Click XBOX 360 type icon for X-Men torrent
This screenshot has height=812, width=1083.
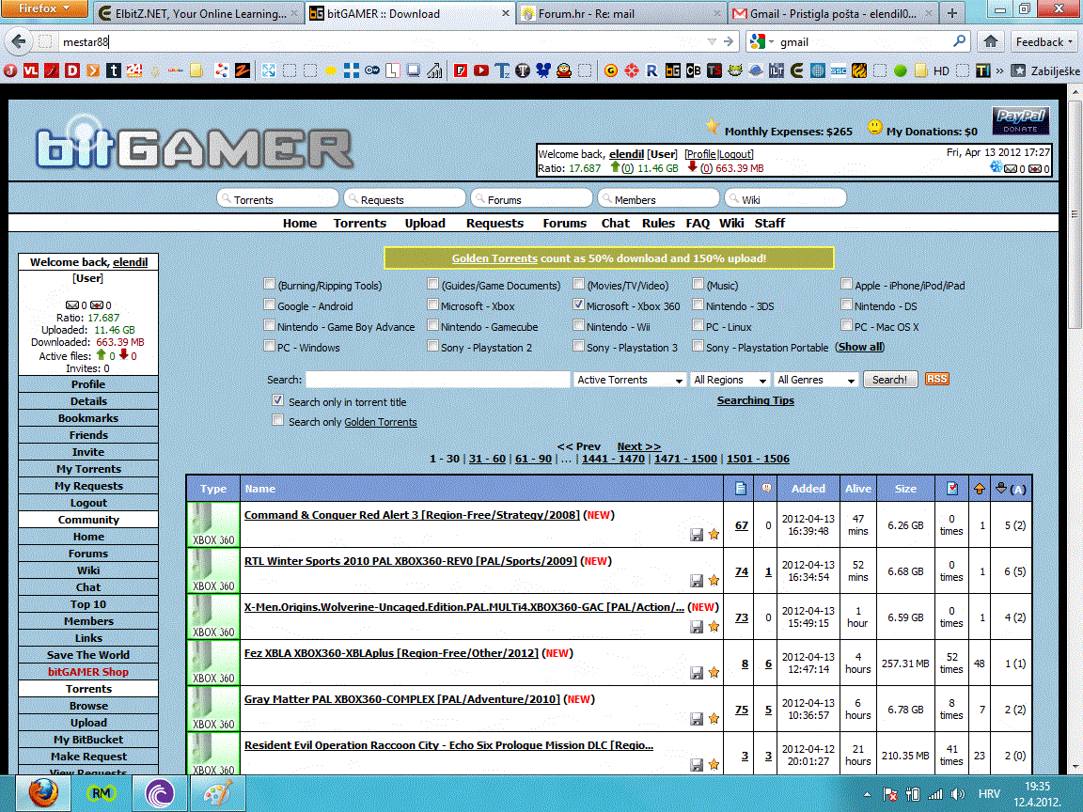[213, 617]
